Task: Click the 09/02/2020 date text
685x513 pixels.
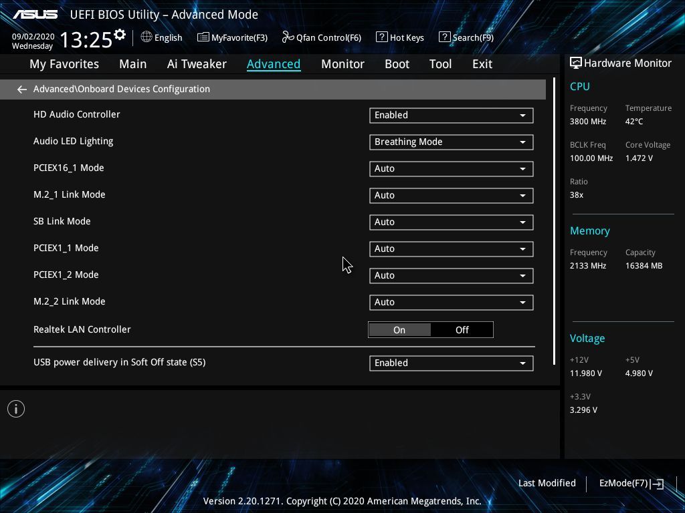Action: click(x=33, y=37)
